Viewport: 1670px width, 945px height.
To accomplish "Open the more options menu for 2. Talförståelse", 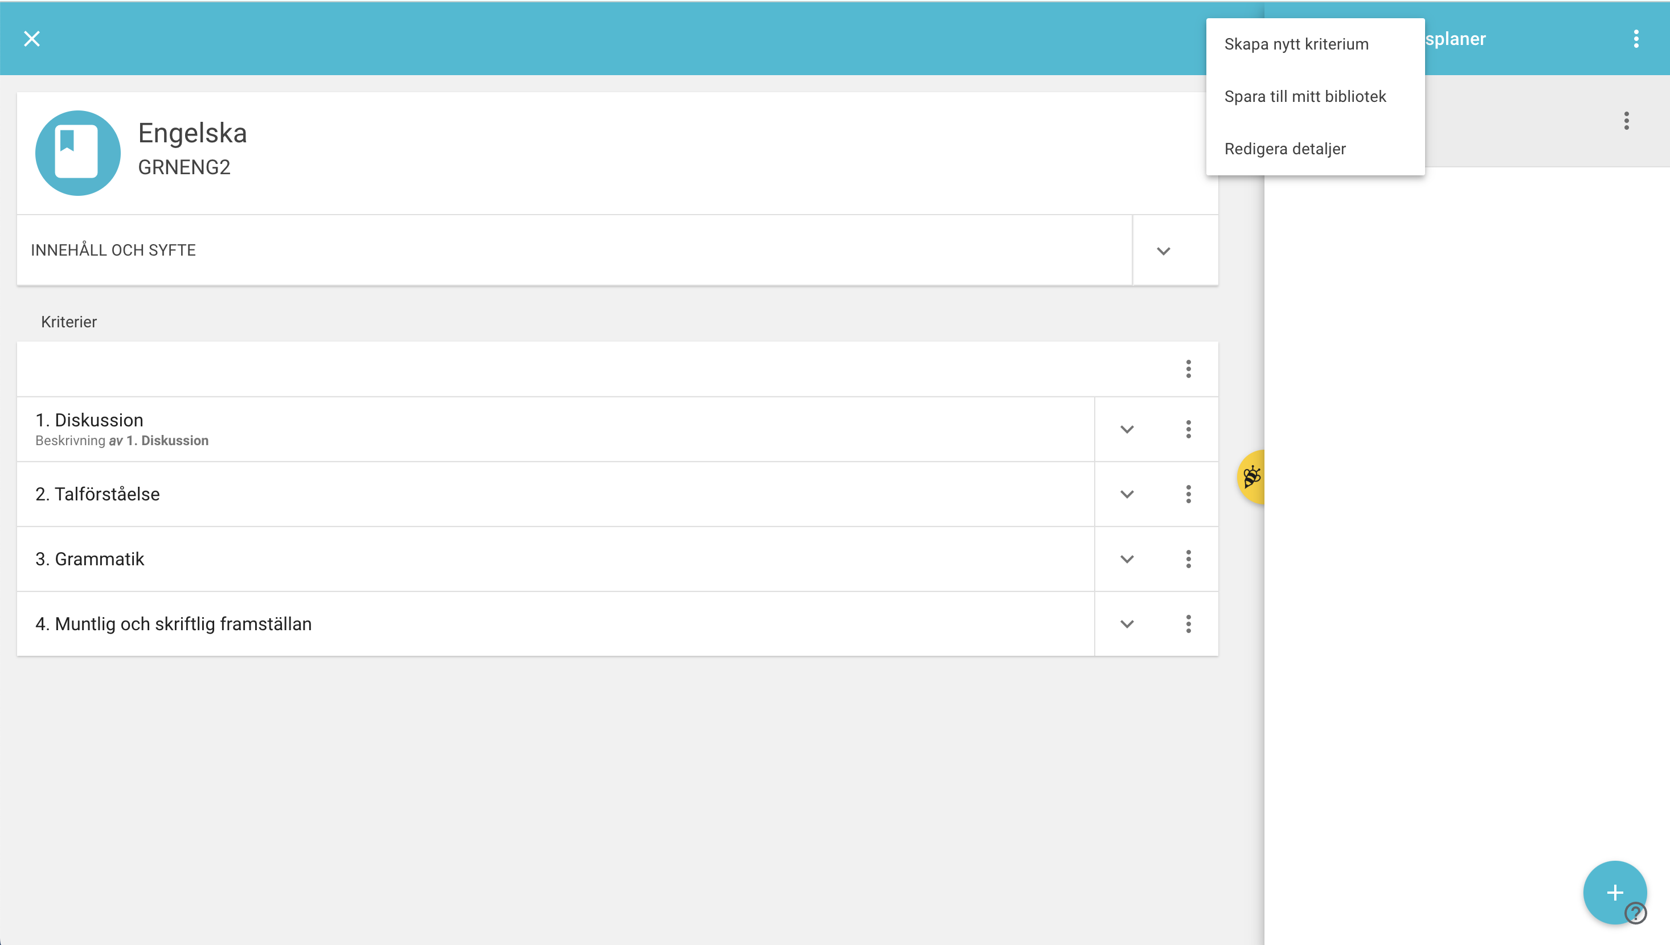I will [x=1188, y=494].
